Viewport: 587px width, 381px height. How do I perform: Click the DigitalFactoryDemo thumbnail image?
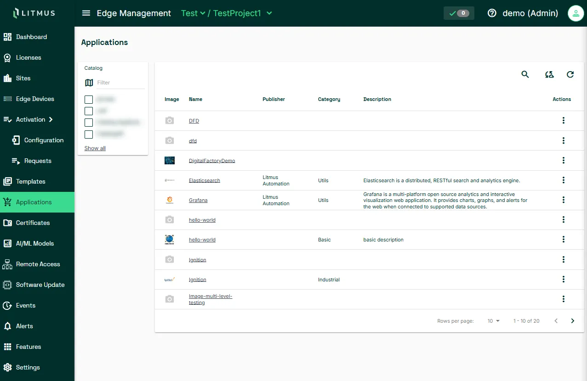pyautogui.click(x=170, y=161)
